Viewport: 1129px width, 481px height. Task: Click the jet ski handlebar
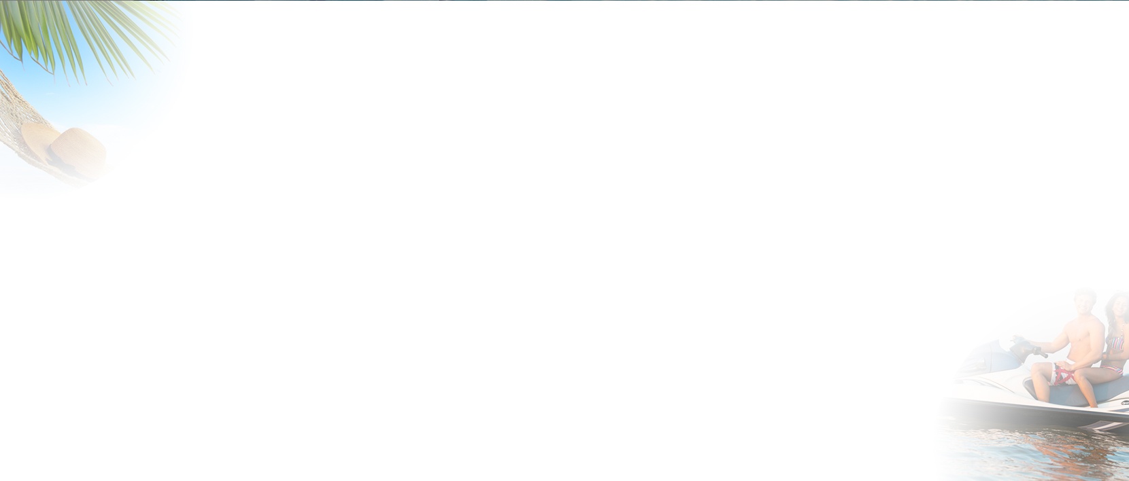[x=1027, y=348]
